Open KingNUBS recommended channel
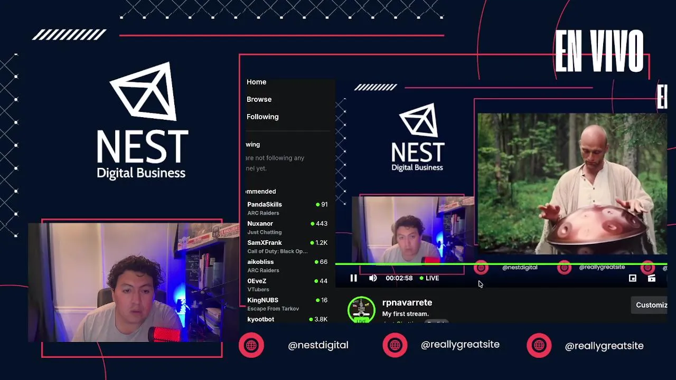The image size is (676, 380). point(287,304)
